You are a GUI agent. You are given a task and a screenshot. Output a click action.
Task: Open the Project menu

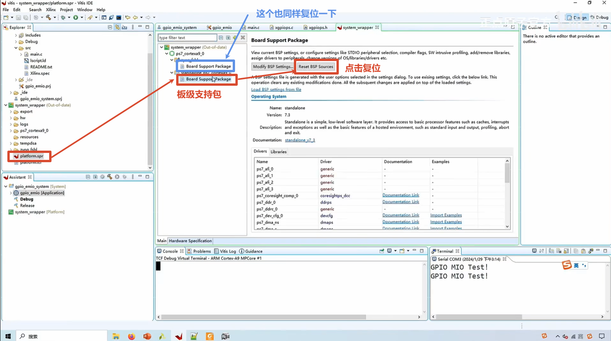(x=66, y=10)
